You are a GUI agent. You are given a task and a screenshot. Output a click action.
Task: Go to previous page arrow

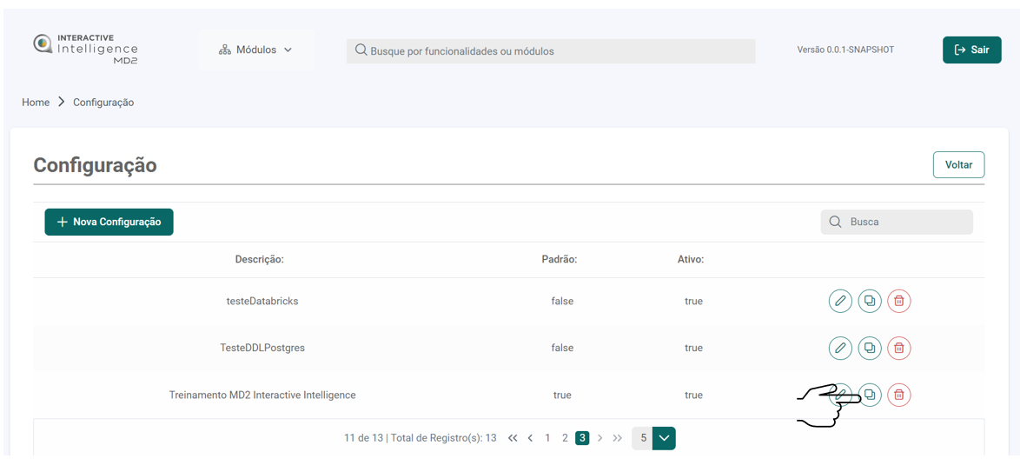tap(530, 438)
